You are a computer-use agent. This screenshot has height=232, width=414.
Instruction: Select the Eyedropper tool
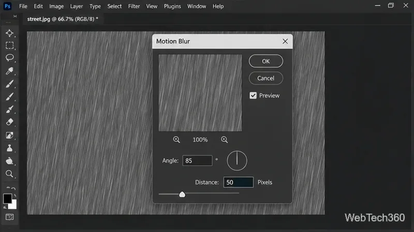9,71
